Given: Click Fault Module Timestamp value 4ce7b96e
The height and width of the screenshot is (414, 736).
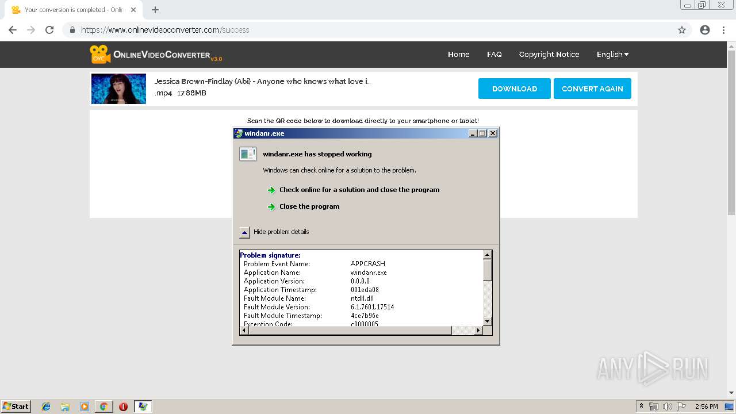Looking at the screenshot, I should (365, 316).
